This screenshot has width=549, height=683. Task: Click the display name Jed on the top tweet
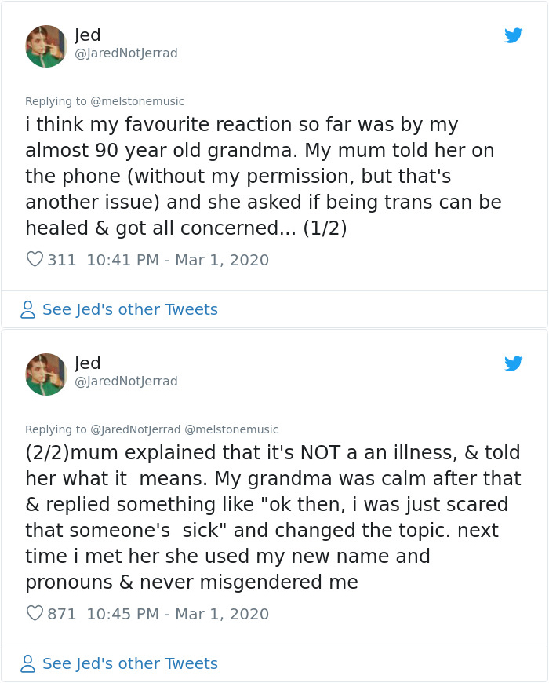tap(89, 35)
